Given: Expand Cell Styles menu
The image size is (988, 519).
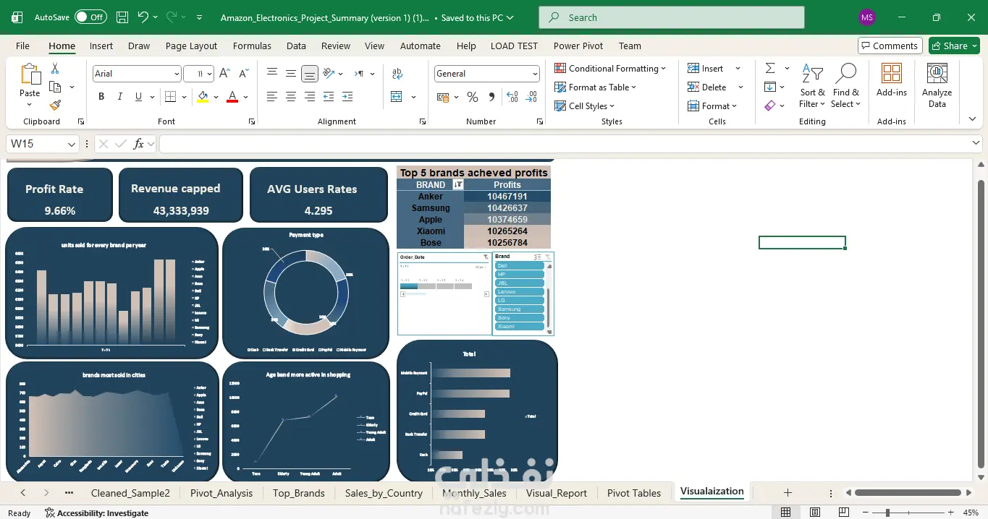Looking at the screenshot, I should click(585, 106).
